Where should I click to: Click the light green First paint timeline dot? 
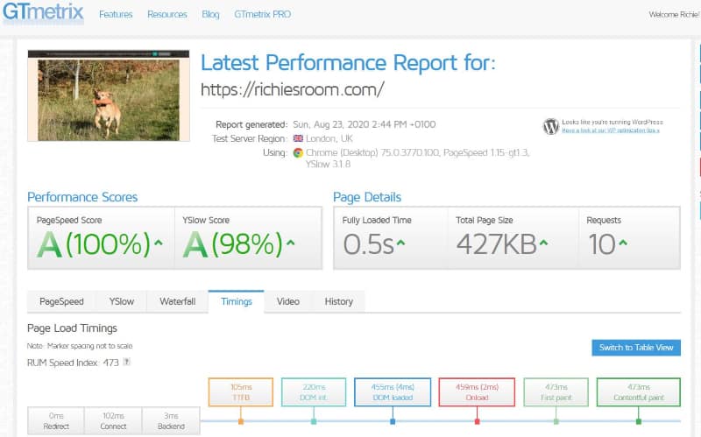[x=556, y=421]
